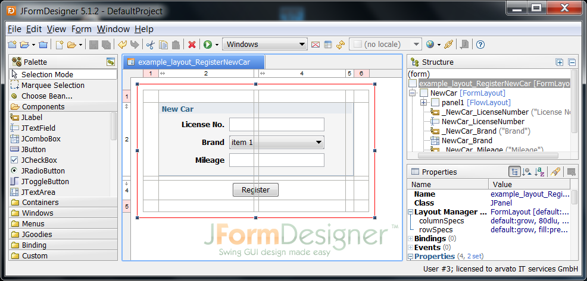Click the License No. text field
This screenshot has width=587, height=281.
[277, 124]
